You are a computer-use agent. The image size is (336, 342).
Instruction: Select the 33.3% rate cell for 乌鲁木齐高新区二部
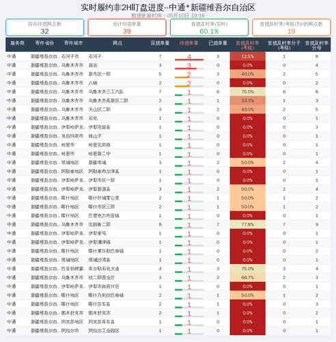(247, 101)
